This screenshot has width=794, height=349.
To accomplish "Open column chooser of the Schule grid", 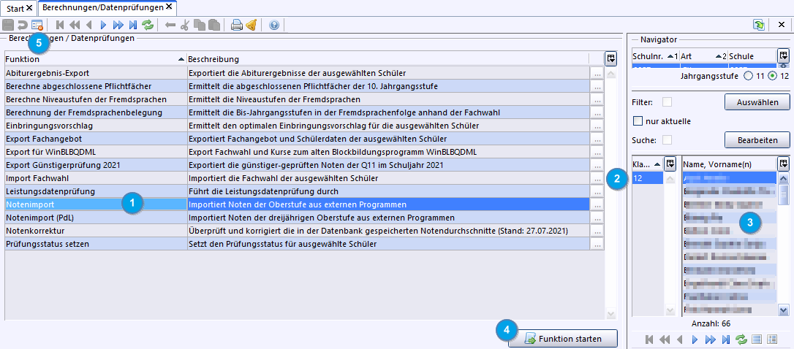I will pos(783,55).
